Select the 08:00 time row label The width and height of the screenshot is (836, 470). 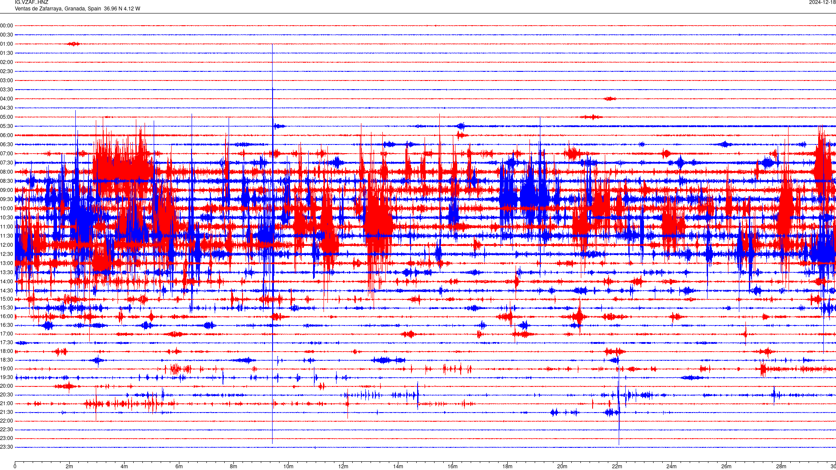[x=7, y=172]
